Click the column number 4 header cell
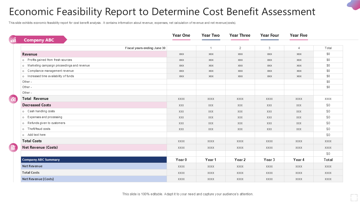The image size is (360, 202). [x=299, y=48]
